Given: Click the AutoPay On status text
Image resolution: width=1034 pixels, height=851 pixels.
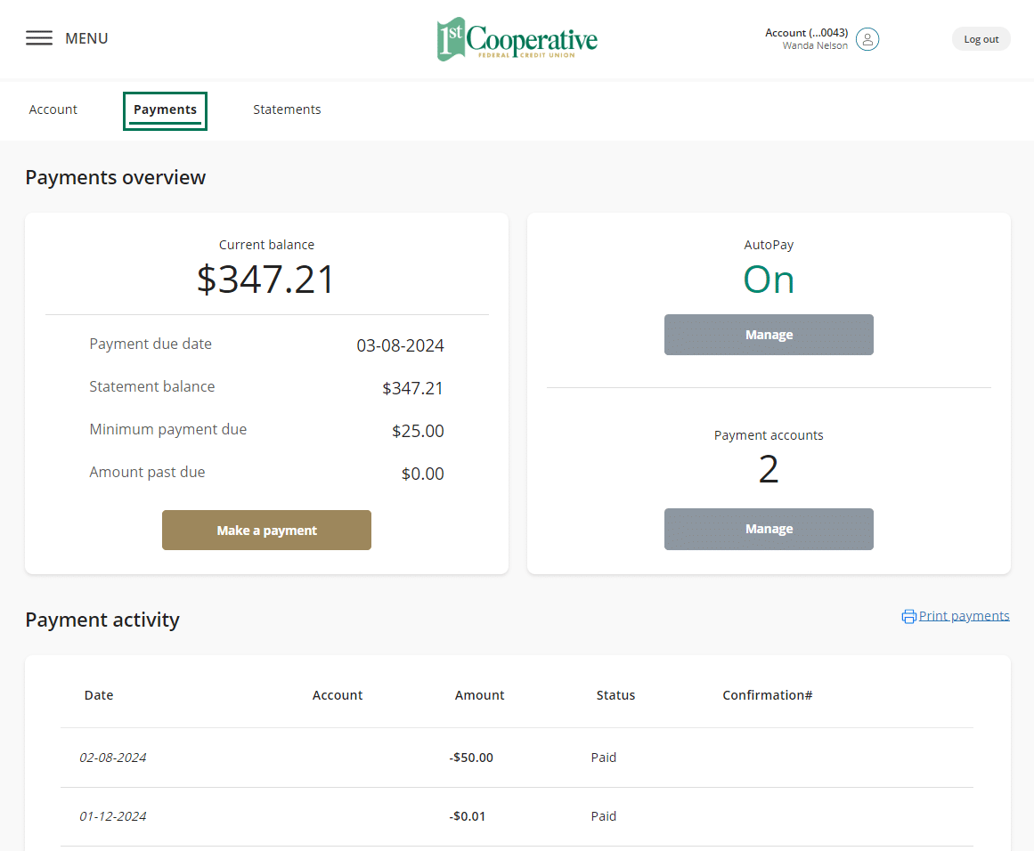Looking at the screenshot, I should pyautogui.click(x=769, y=280).
